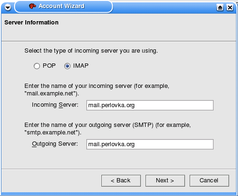Click the Server Information heading

point(31,23)
